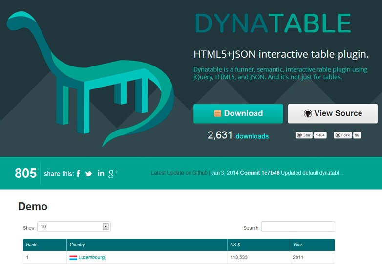Expand the Show rows dropdown

pyautogui.click(x=105, y=226)
